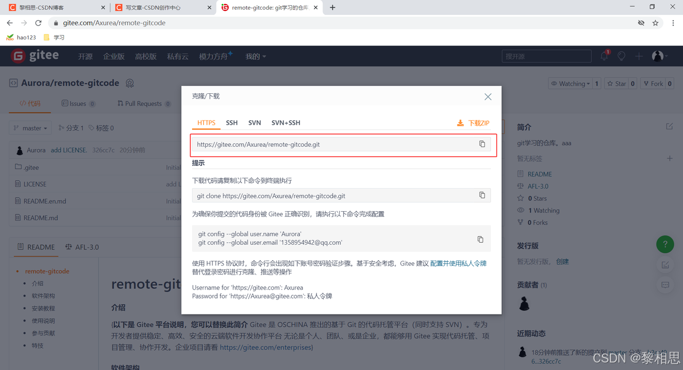Bookmark this page with the star icon
The image size is (683, 370).
(655, 23)
